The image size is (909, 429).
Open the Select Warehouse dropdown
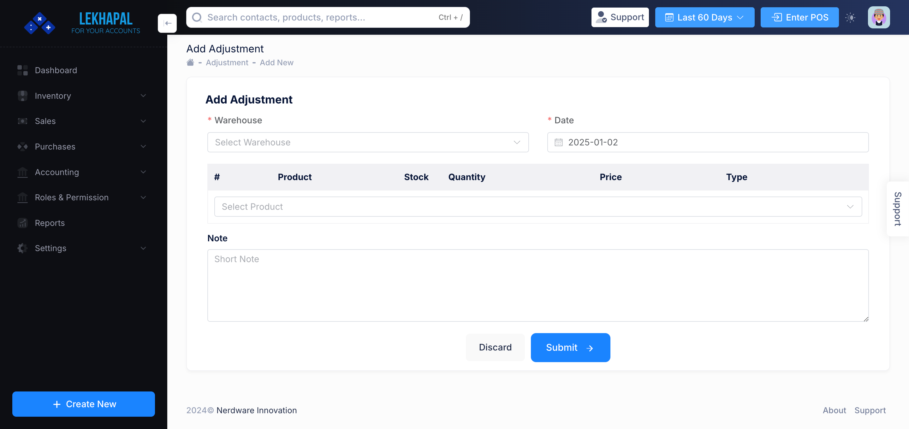tap(368, 142)
